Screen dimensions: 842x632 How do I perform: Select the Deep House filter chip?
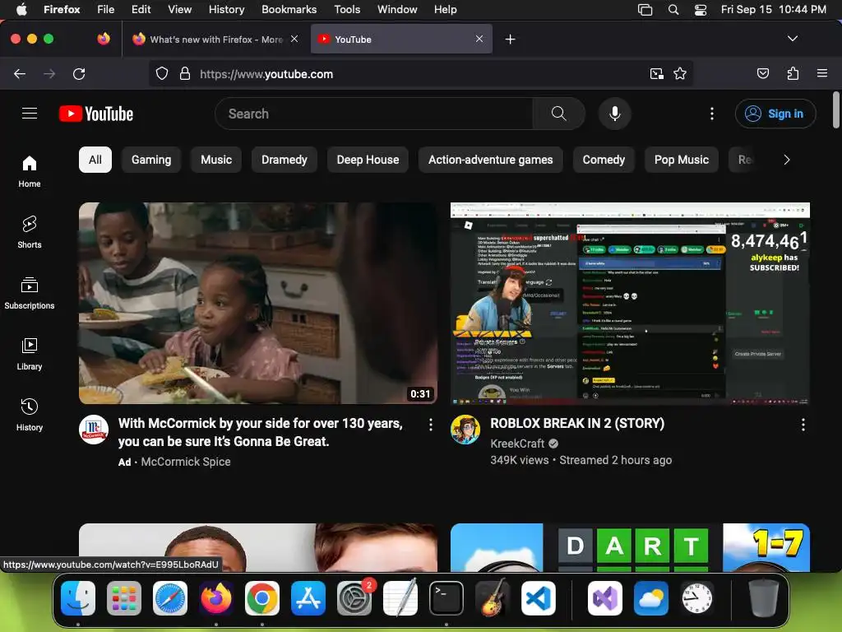point(368,160)
